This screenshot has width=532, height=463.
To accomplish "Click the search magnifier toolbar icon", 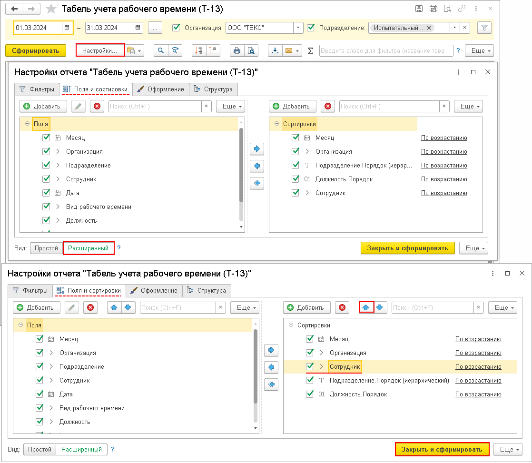I will [161, 50].
